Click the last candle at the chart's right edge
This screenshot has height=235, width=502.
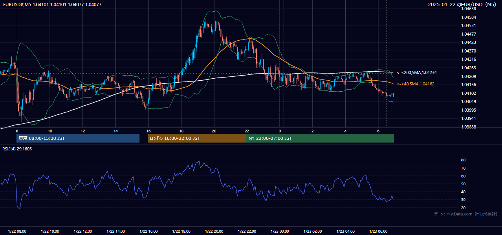click(393, 95)
